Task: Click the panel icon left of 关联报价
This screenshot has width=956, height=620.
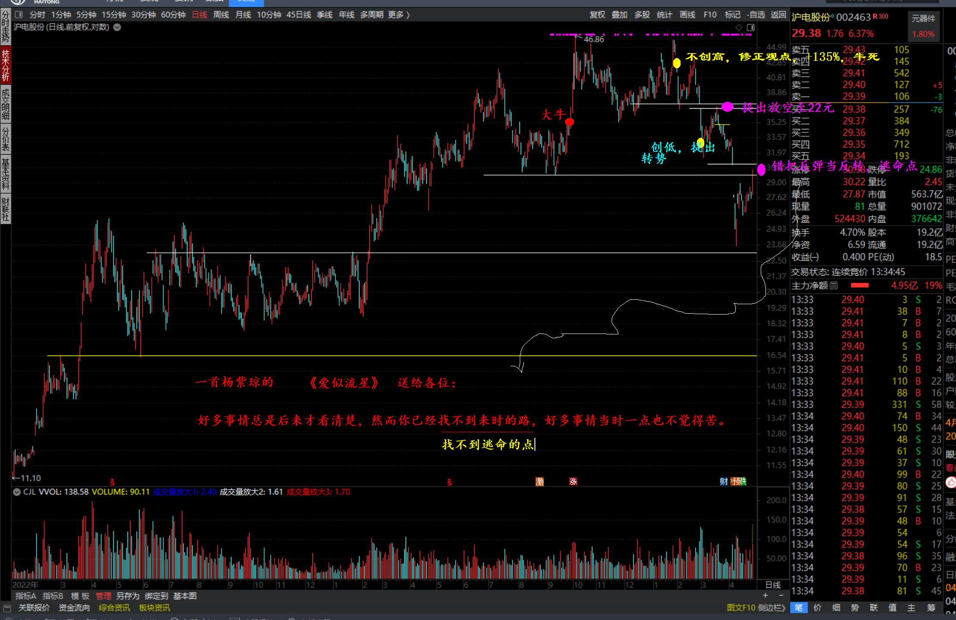Action: point(7,608)
